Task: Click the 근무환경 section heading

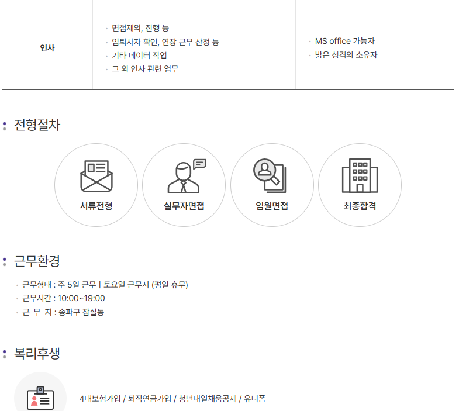Action: pyautogui.click(x=37, y=261)
